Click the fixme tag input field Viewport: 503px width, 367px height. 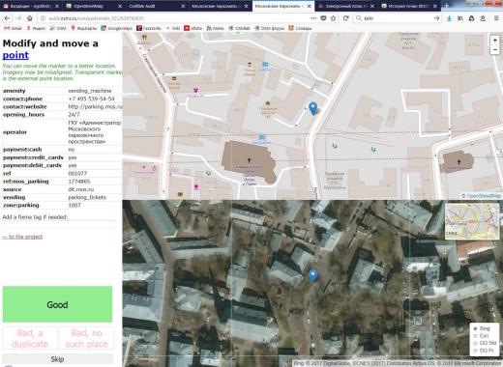[x=58, y=224]
